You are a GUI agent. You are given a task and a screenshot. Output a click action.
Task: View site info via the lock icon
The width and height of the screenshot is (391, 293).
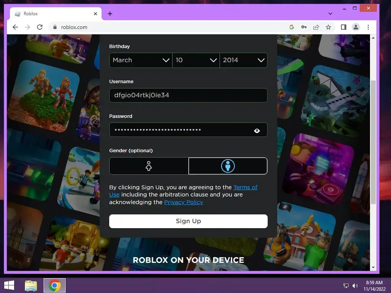pyautogui.click(x=55, y=27)
